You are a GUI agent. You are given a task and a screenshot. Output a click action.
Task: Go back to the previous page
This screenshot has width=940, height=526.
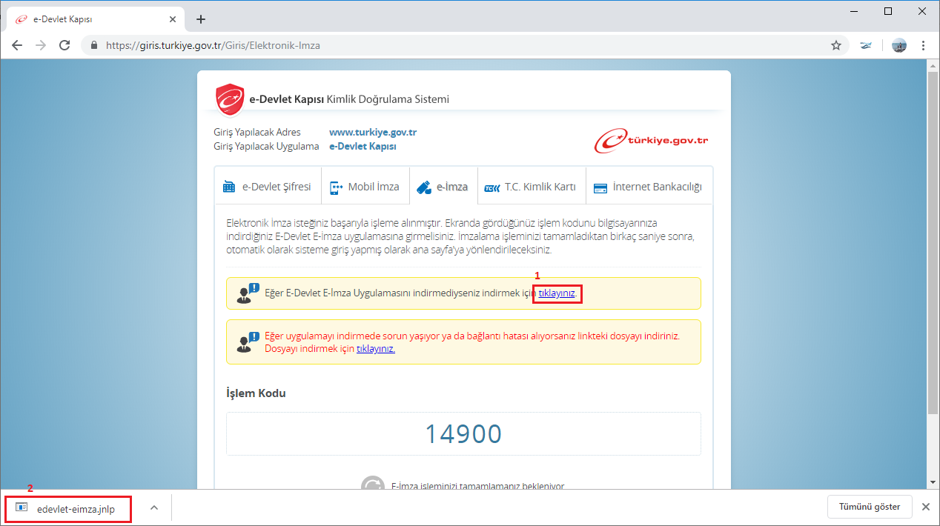(17, 45)
